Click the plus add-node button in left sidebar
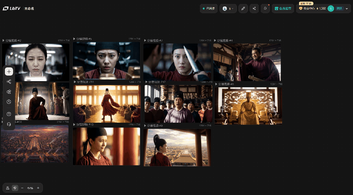The width and height of the screenshot is (353, 195). tap(9, 72)
